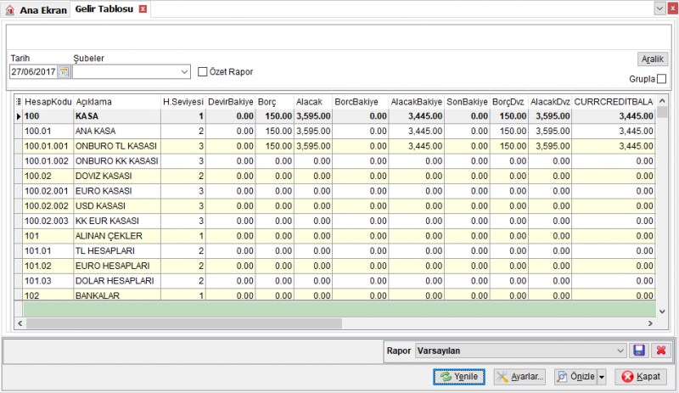Click the BorcBakiye column header
This screenshot has height=393, width=679.
[x=360, y=102]
